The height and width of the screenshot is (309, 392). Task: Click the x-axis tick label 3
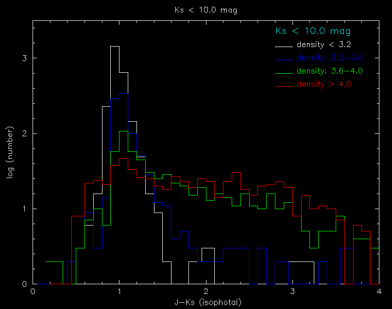click(292, 292)
